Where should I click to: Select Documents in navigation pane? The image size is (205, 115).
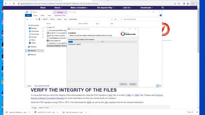click(35, 34)
